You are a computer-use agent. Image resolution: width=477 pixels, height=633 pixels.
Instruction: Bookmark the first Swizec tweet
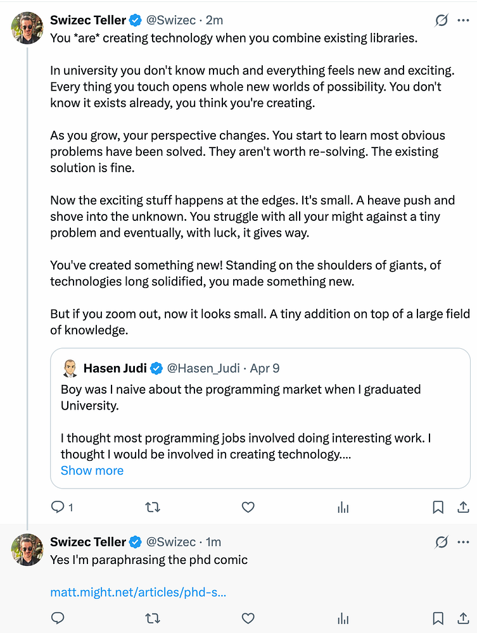(438, 507)
